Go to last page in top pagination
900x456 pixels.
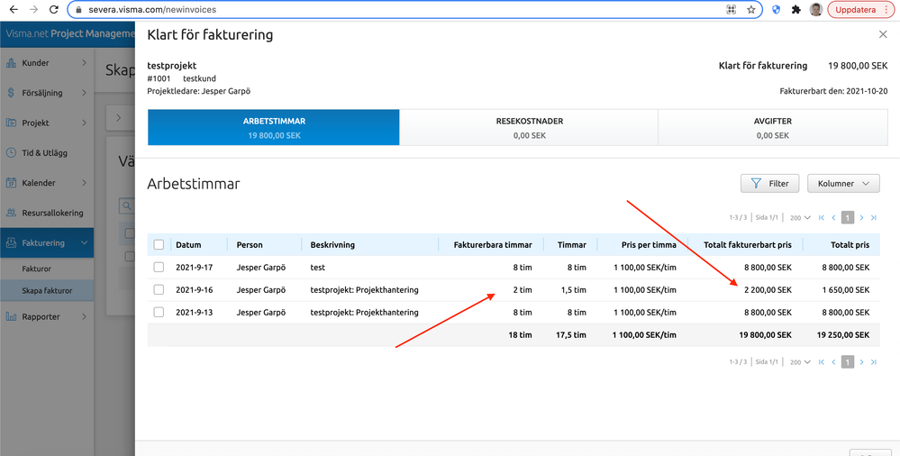873,218
